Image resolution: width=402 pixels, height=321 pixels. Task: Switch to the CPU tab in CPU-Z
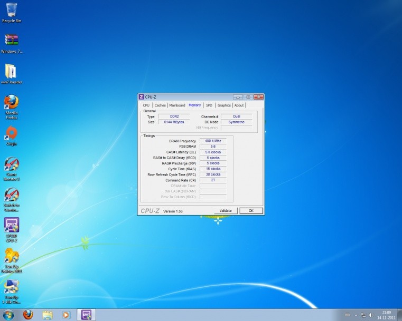[146, 105]
